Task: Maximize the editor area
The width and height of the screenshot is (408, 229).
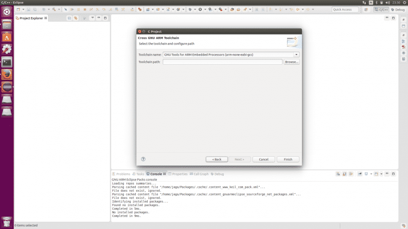Action: 394,18
